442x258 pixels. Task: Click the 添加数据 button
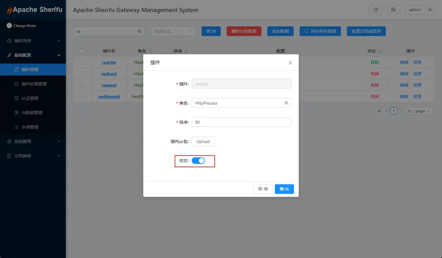click(280, 31)
